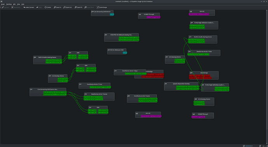Expand the Help menu

click(x=23, y=4)
